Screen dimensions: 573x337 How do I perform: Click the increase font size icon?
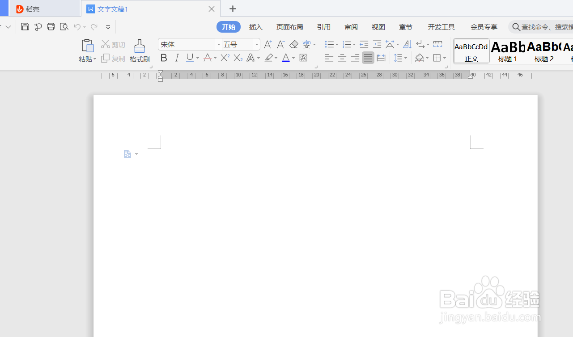267,44
